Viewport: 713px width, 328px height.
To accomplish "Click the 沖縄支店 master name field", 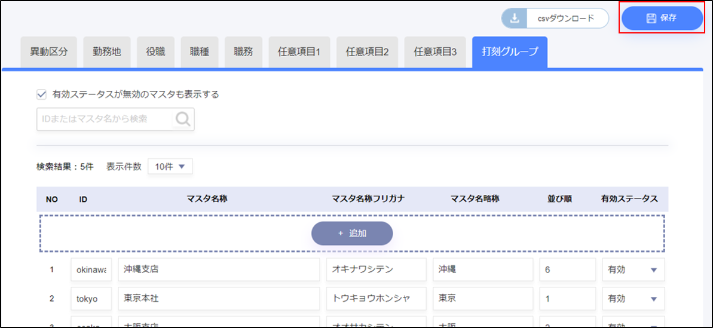I will point(219,269).
